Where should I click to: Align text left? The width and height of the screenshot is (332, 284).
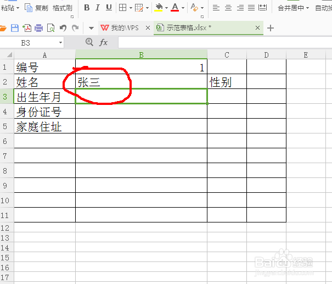(216, 8)
